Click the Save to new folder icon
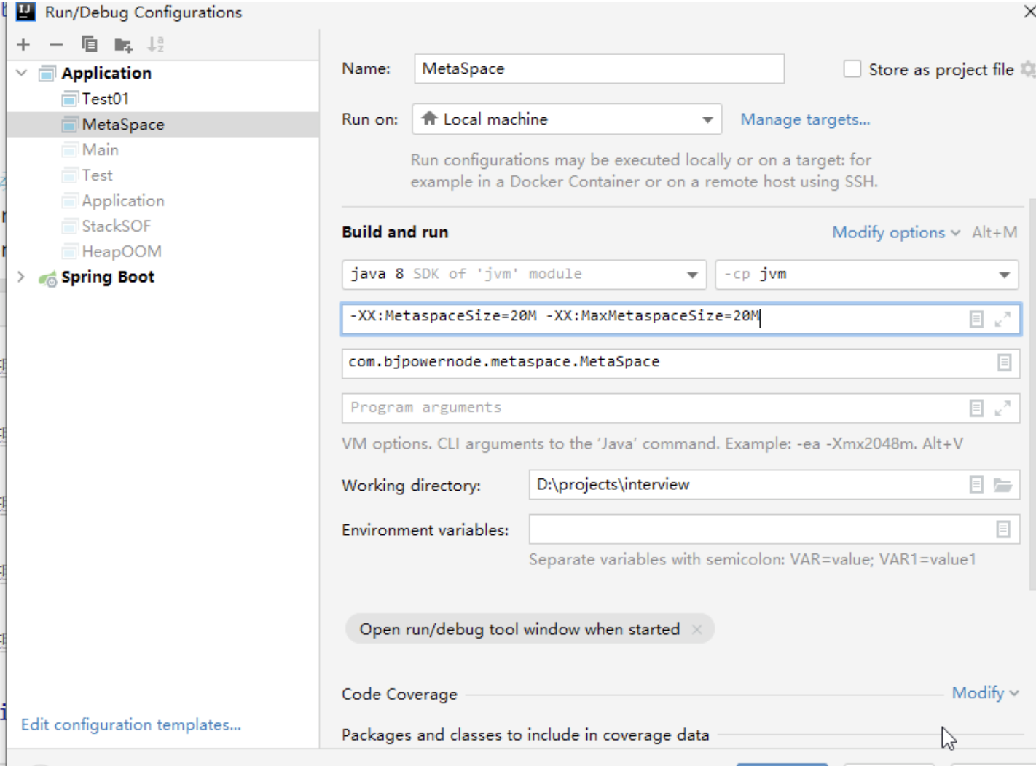The image size is (1036, 766). [123, 45]
